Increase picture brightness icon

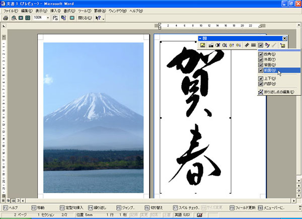pos(231,45)
